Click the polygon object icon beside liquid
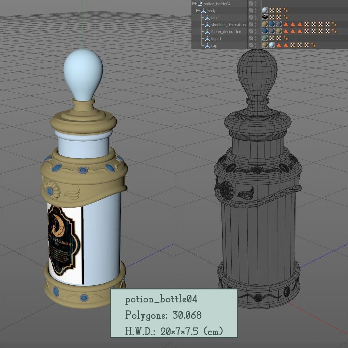Image resolution: width=348 pixels, height=348 pixels. pos(207,39)
